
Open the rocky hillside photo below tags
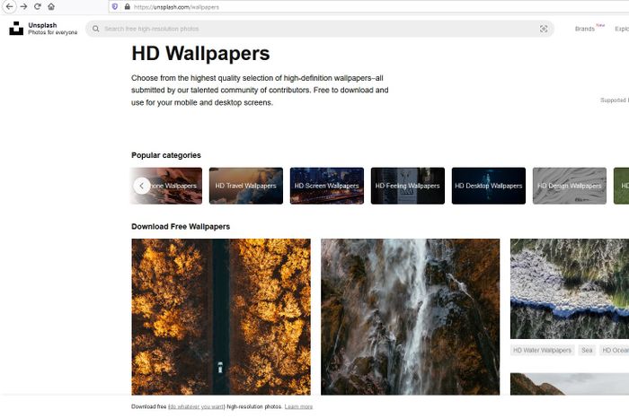[570, 384]
